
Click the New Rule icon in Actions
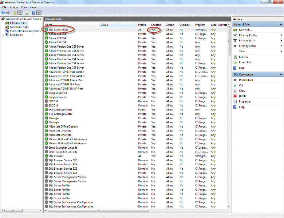pyautogui.click(x=235, y=30)
